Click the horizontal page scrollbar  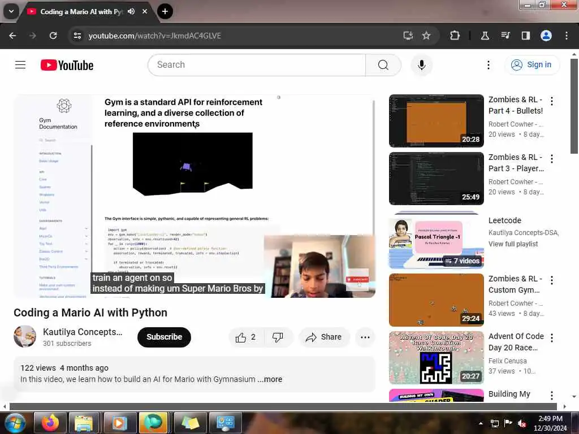(283, 407)
